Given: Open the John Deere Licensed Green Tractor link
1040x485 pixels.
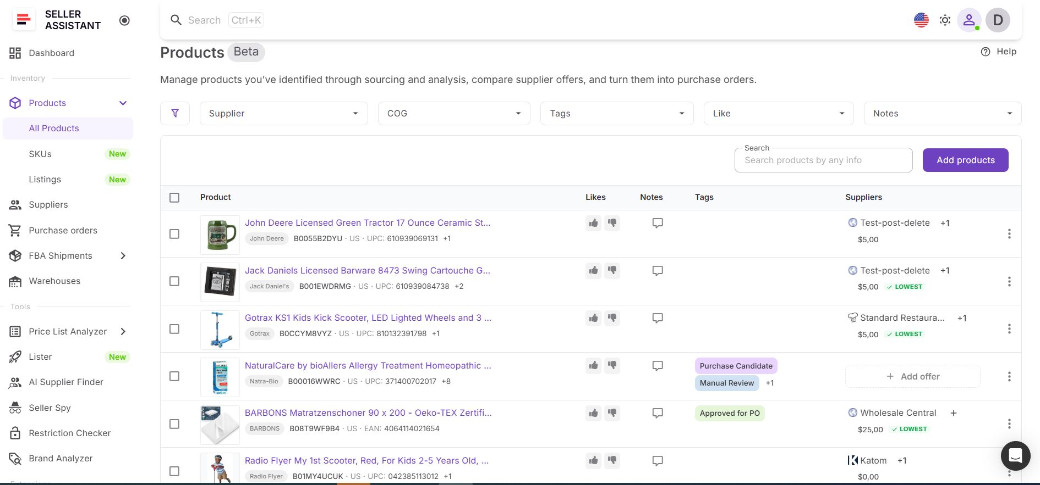Looking at the screenshot, I should coord(368,223).
